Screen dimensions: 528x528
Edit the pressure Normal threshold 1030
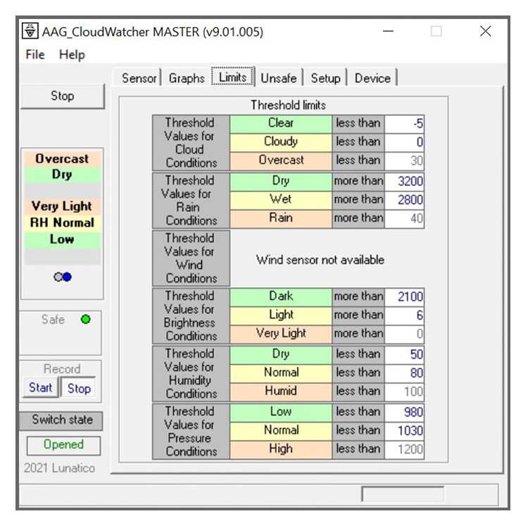point(404,431)
